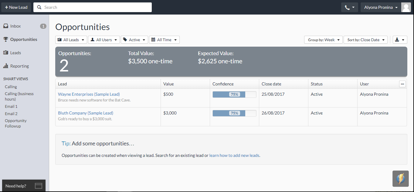Click inside the search input field
The height and width of the screenshot is (192, 414).
pos(91,7)
